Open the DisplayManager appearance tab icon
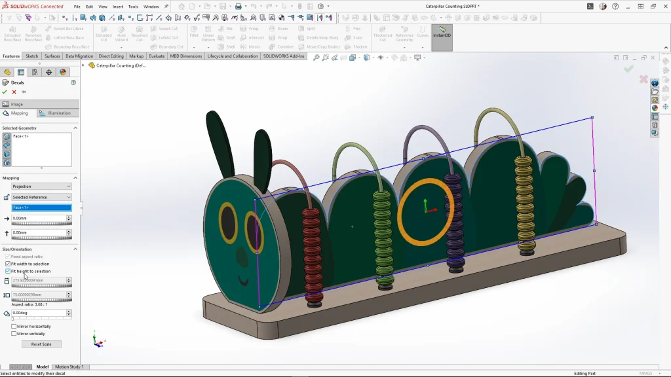 [x=63, y=73]
